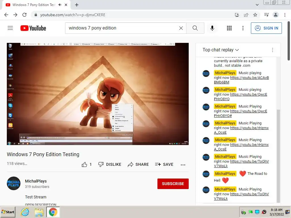Go forward in browser

pos(15,15)
